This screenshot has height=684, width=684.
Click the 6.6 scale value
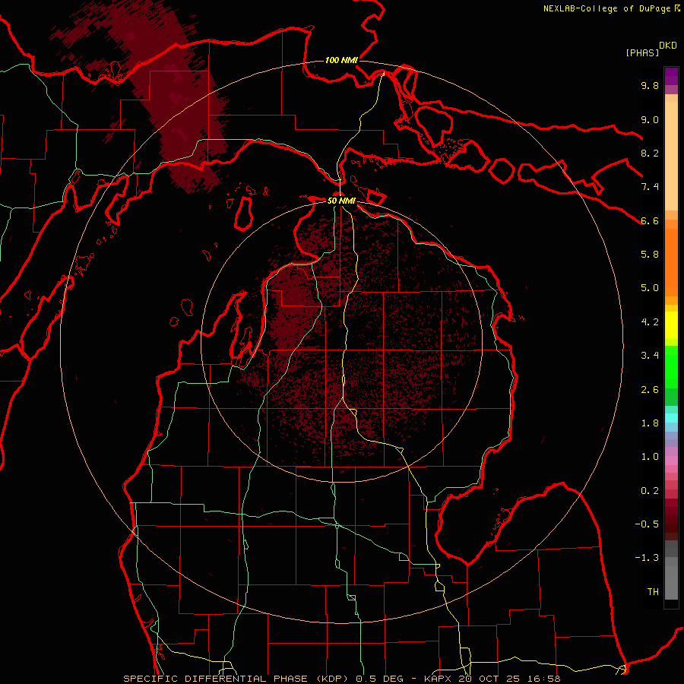pos(650,220)
